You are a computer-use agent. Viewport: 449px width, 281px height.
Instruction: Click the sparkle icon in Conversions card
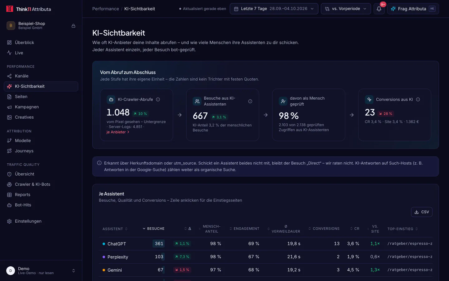point(369,100)
